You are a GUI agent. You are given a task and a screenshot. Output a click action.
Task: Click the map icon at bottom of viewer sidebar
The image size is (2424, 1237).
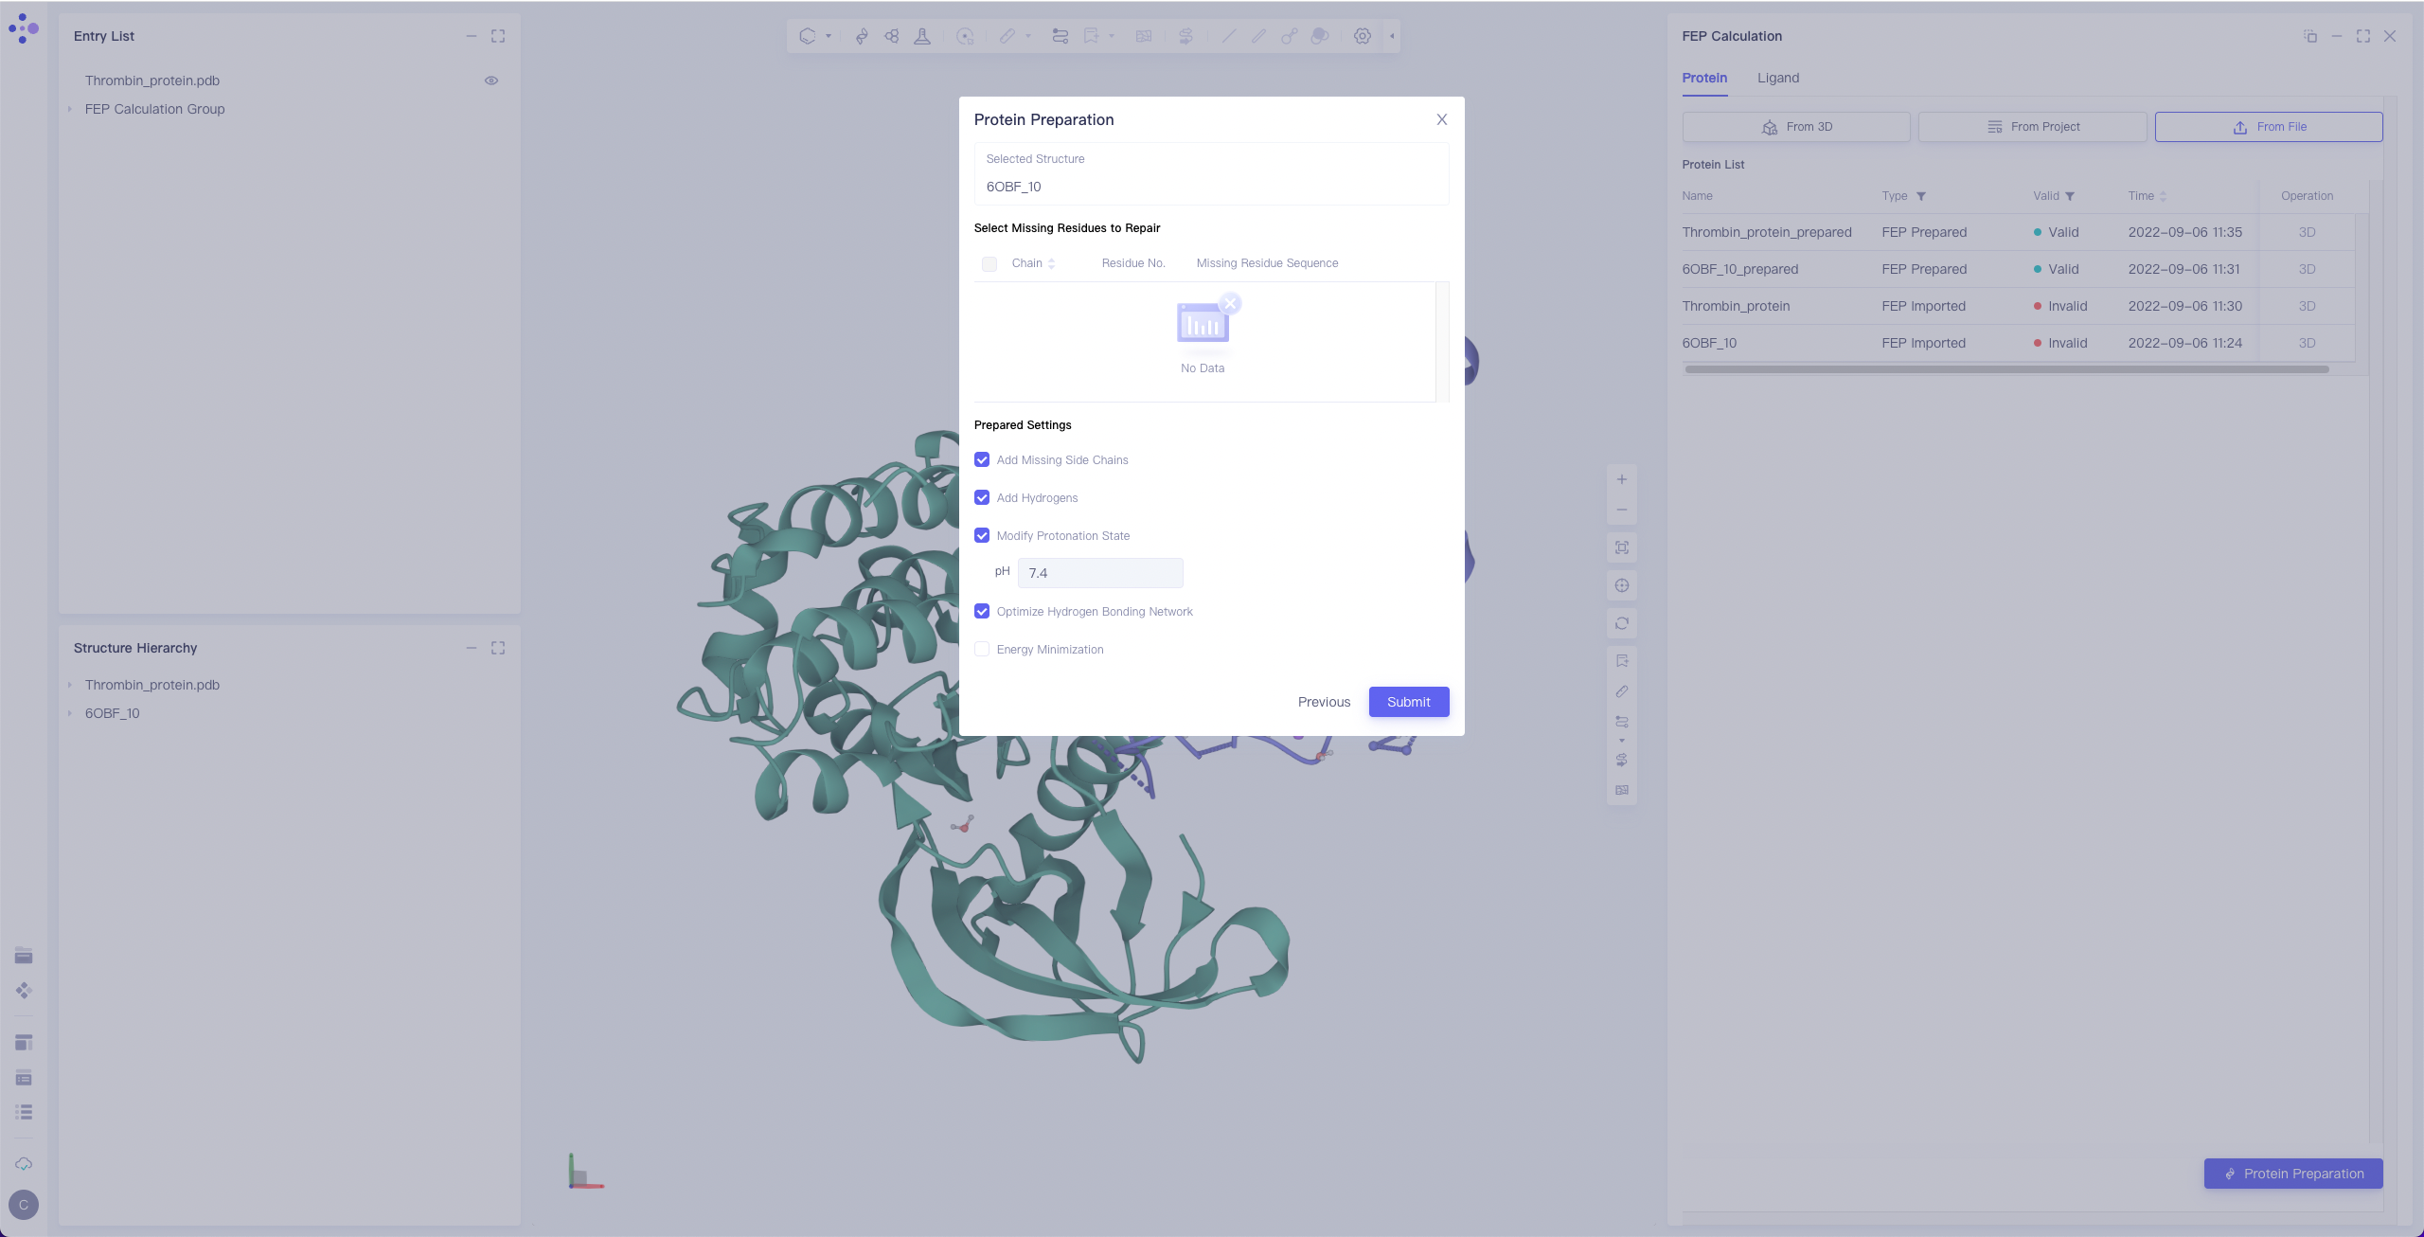(1622, 790)
